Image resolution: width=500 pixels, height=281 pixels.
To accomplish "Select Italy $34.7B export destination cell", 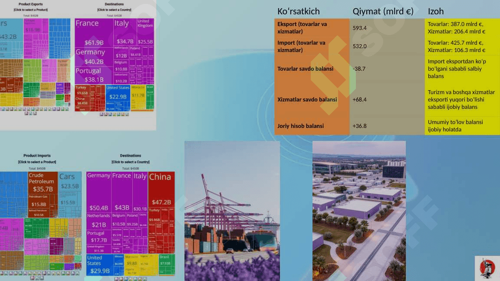I will tap(125, 32).
